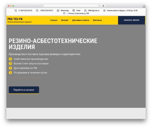The image size is (152, 128).
Task: Click the clock icon for working hours
Action: (104, 11)
